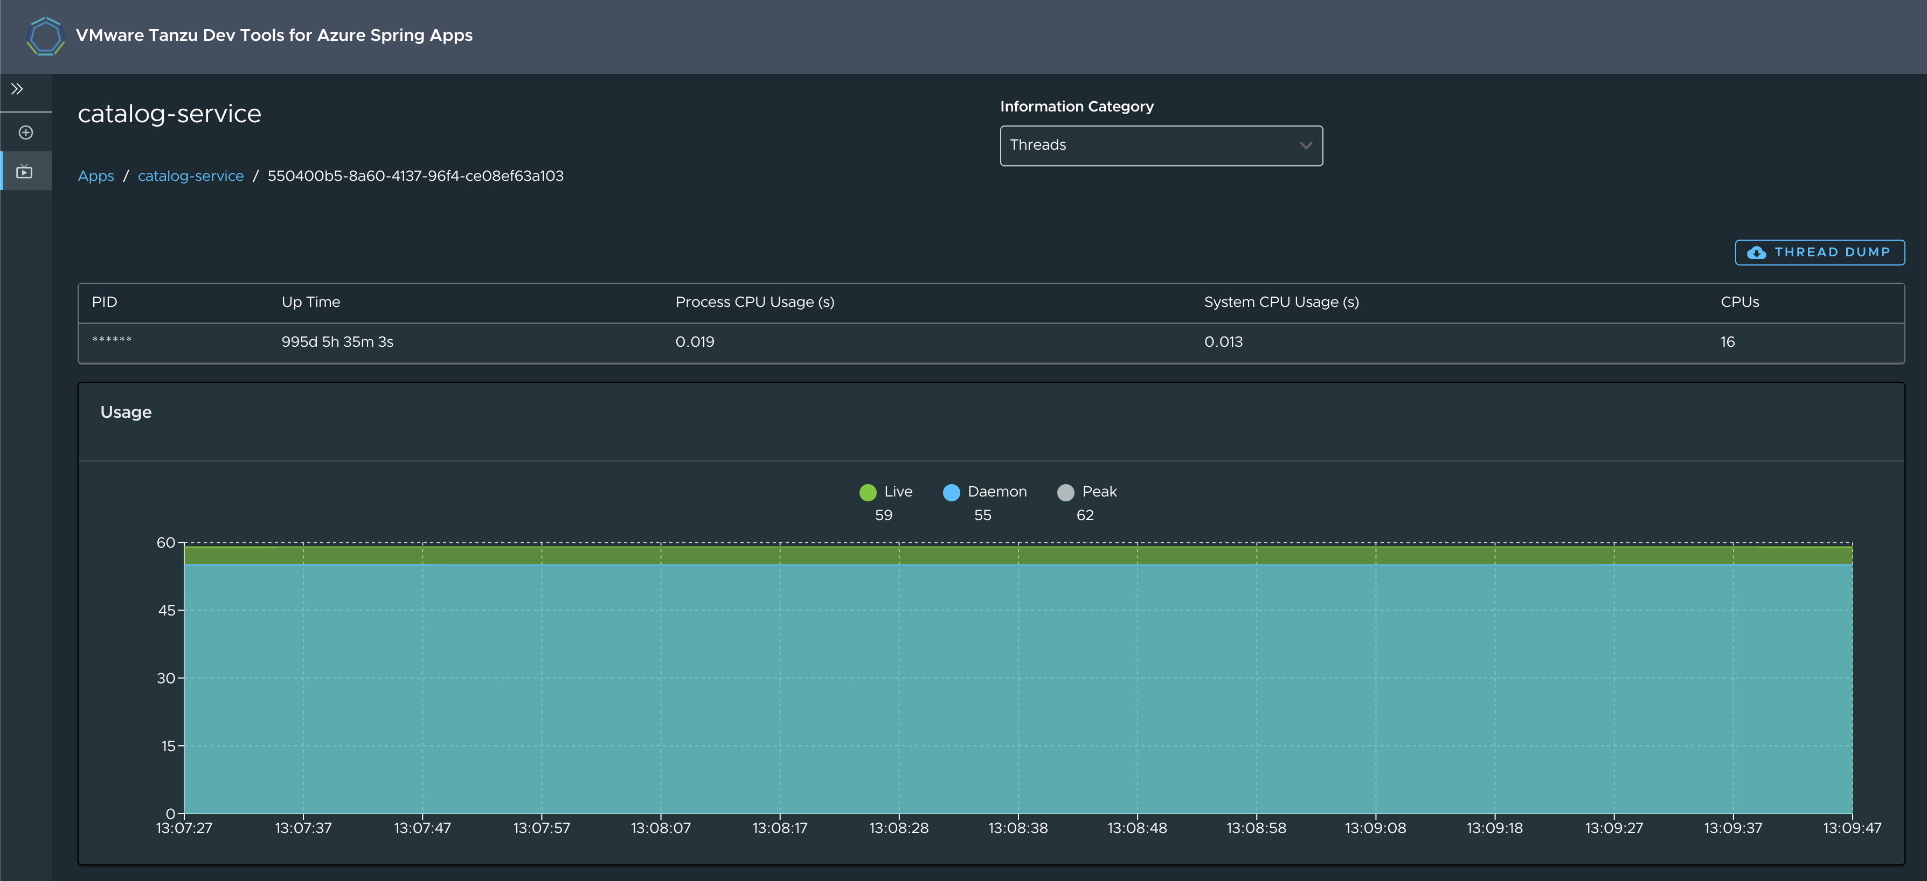Click the green Live area in chart
Image resolution: width=1927 pixels, height=881 pixels.
(1017, 555)
